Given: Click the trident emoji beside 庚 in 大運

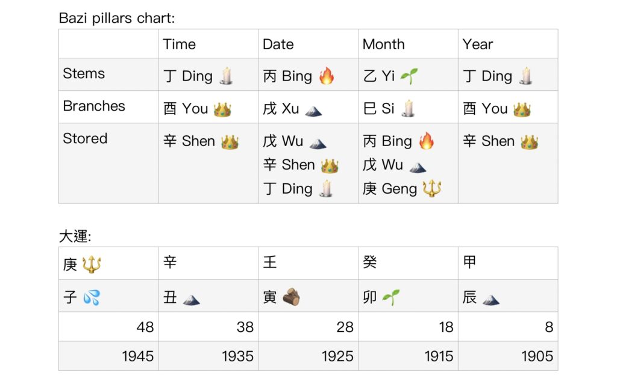Looking at the screenshot, I should click(92, 264).
